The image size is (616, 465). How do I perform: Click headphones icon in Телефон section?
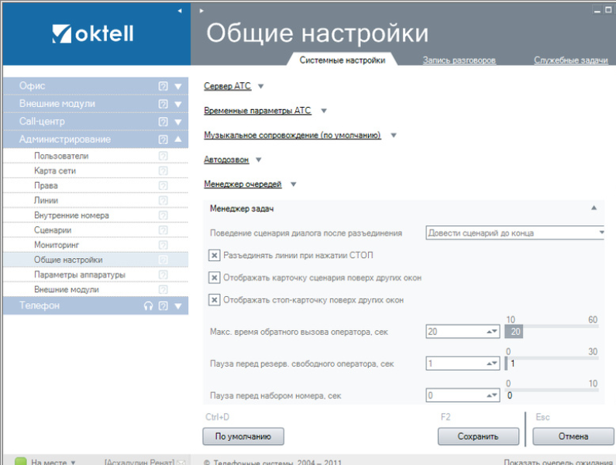tap(148, 306)
